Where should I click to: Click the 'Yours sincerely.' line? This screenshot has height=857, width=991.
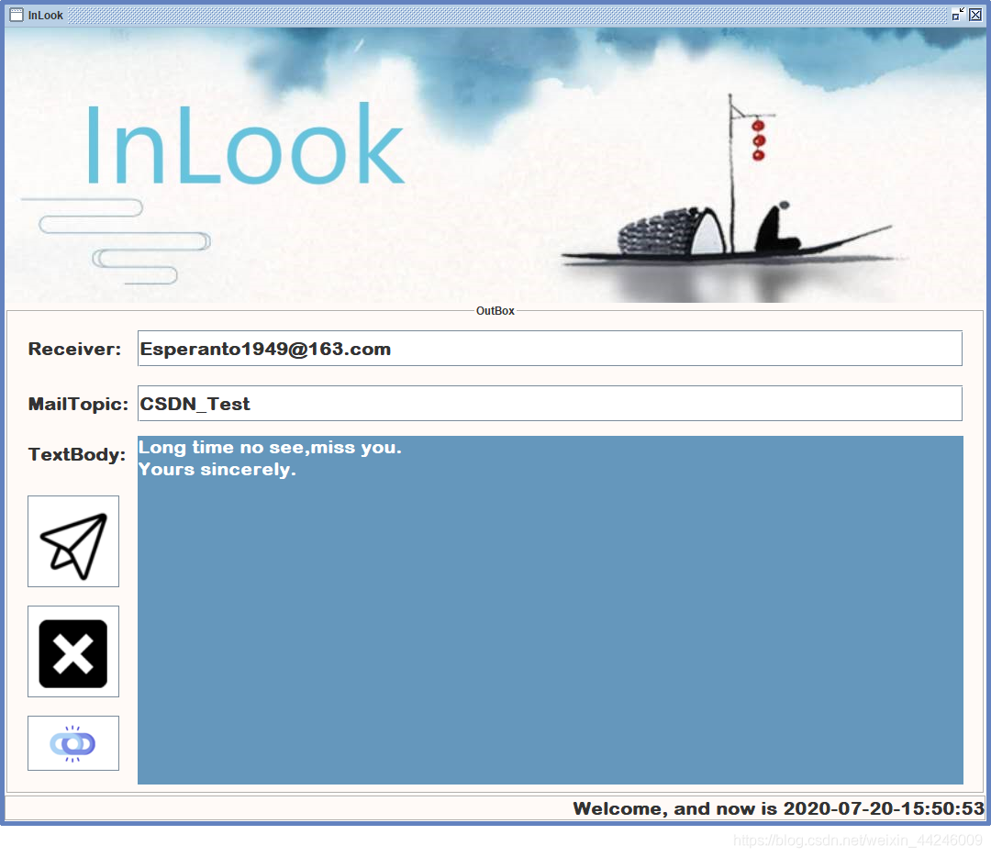point(217,470)
